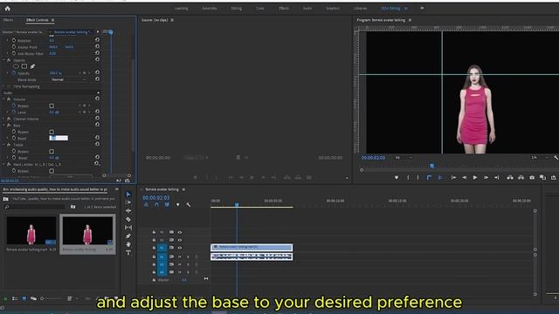The height and width of the screenshot is (314, 559).
Task: Click Lift button in Program Monitor
Action: tap(510, 177)
